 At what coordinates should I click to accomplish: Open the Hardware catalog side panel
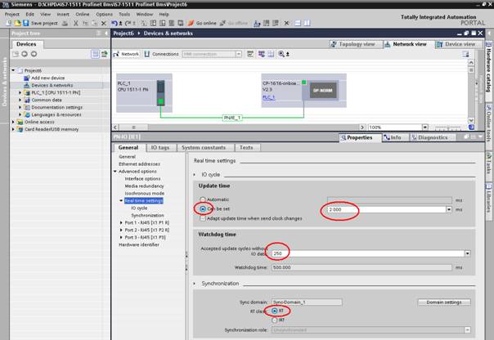click(488, 60)
